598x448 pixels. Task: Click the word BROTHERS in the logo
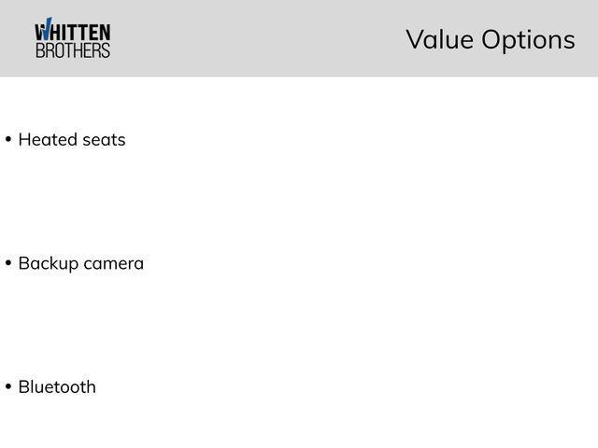pos(72,50)
